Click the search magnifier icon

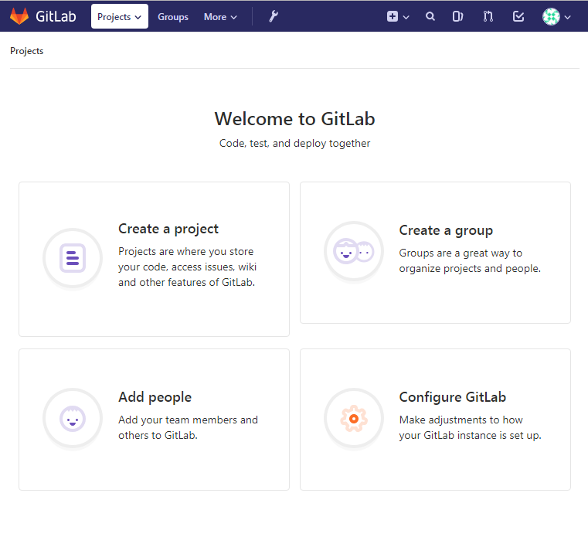(430, 16)
